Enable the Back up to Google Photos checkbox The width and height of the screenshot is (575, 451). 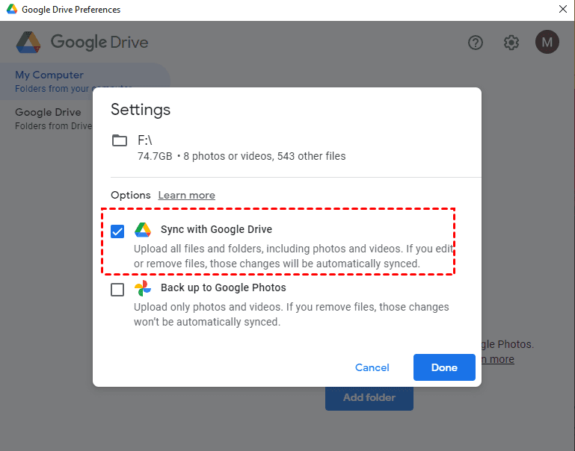click(117, 290)
